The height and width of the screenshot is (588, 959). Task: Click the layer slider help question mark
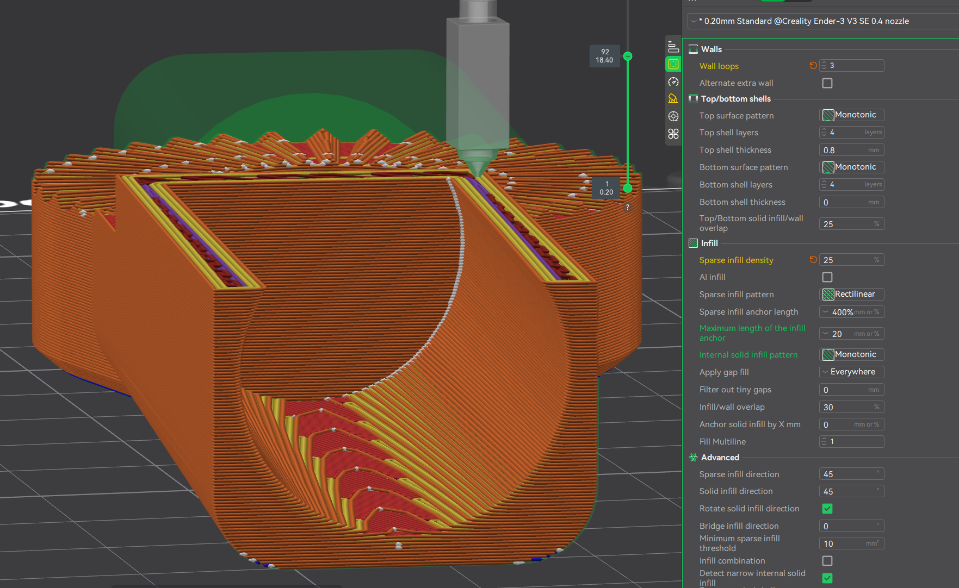627,207
